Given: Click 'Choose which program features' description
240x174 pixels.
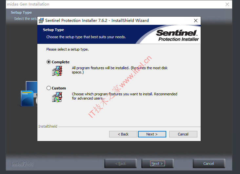Looking at the screenshot, I should pyautogui.click(x=125, y=96).
